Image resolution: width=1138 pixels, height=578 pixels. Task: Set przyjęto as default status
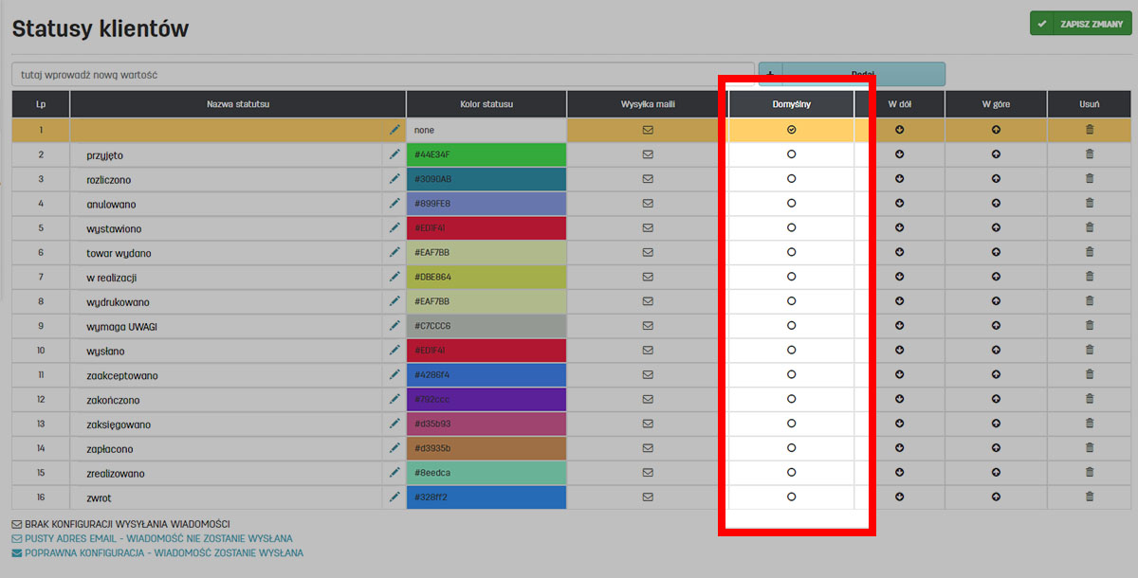click(x=791, y=154)
